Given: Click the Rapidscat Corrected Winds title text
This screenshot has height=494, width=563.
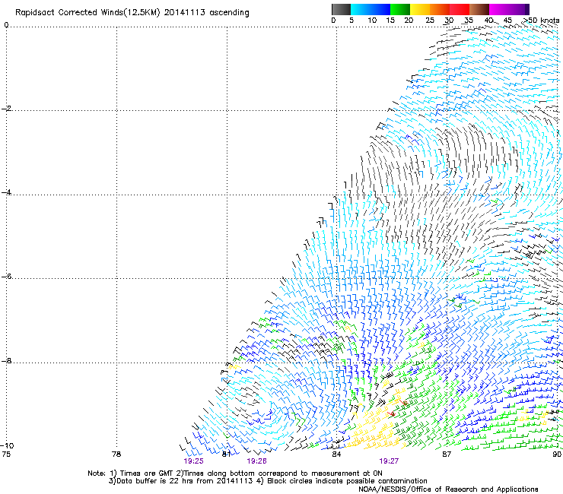Looking at the screenshot, I should [132, 13].
